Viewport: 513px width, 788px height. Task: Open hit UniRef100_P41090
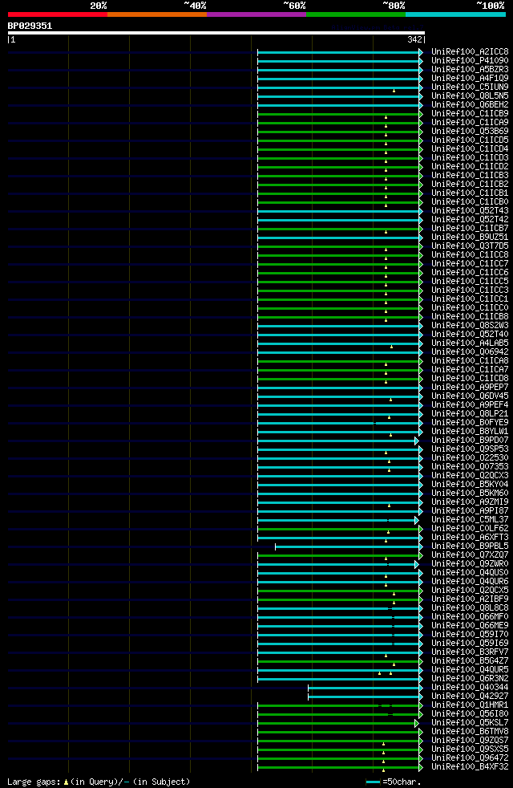click(x=470, y=60)
